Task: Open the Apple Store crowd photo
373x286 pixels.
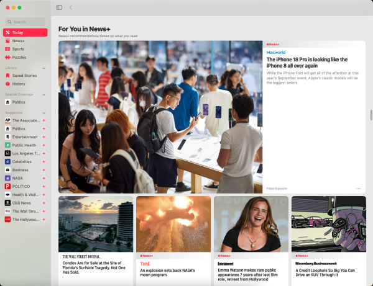Action: click(x=160, y=117)
